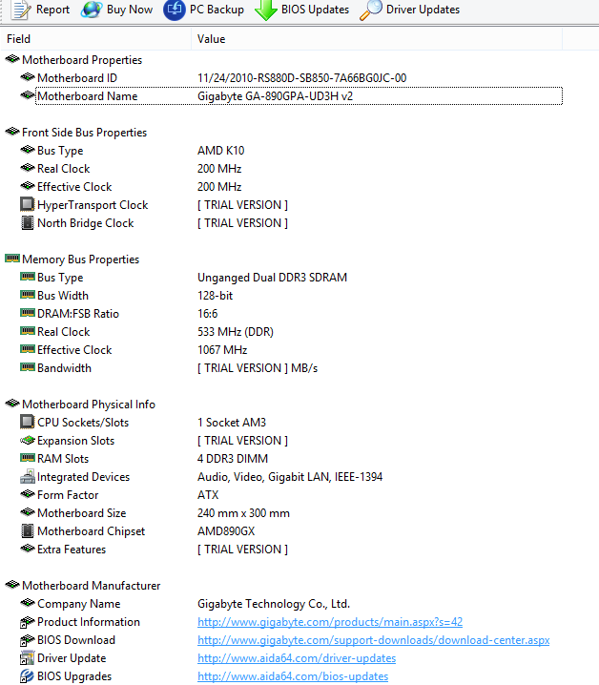
Task: Click the Buy Now toolbar label
Action: pos(130,10)
